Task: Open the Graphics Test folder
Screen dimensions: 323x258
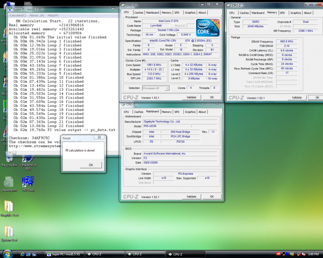Action: [10, 209]
